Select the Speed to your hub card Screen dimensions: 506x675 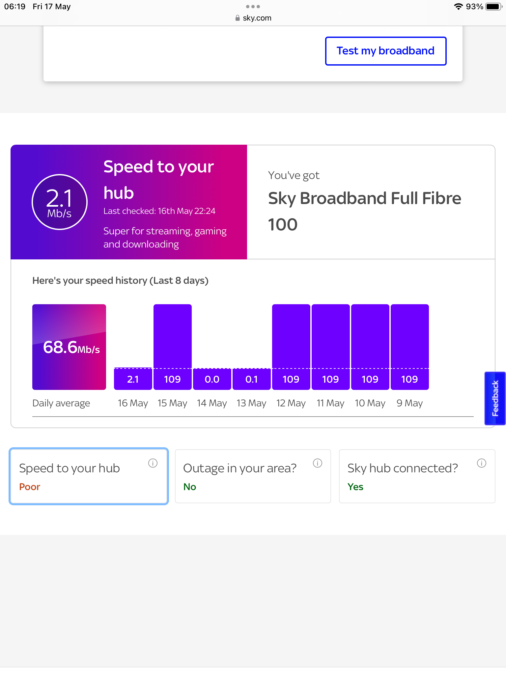pyautogui.click(x=89, y=476)
